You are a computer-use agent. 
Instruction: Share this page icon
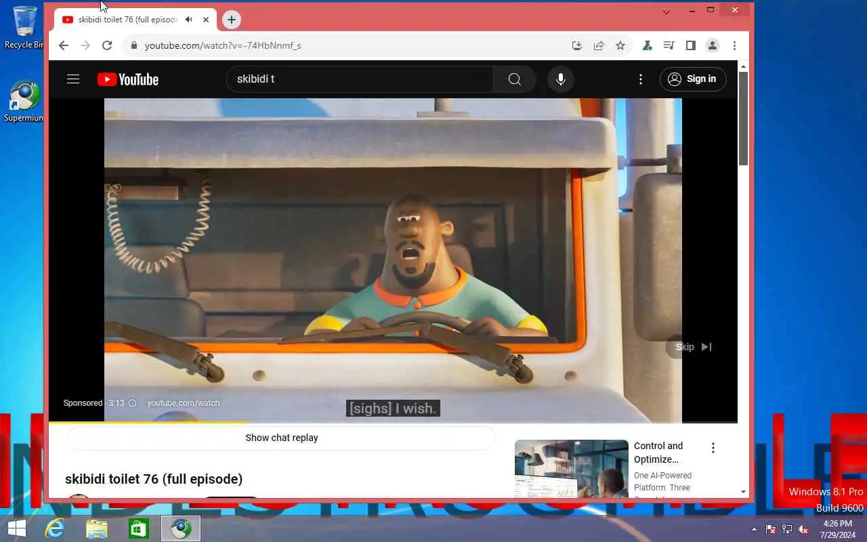(599, 45)
